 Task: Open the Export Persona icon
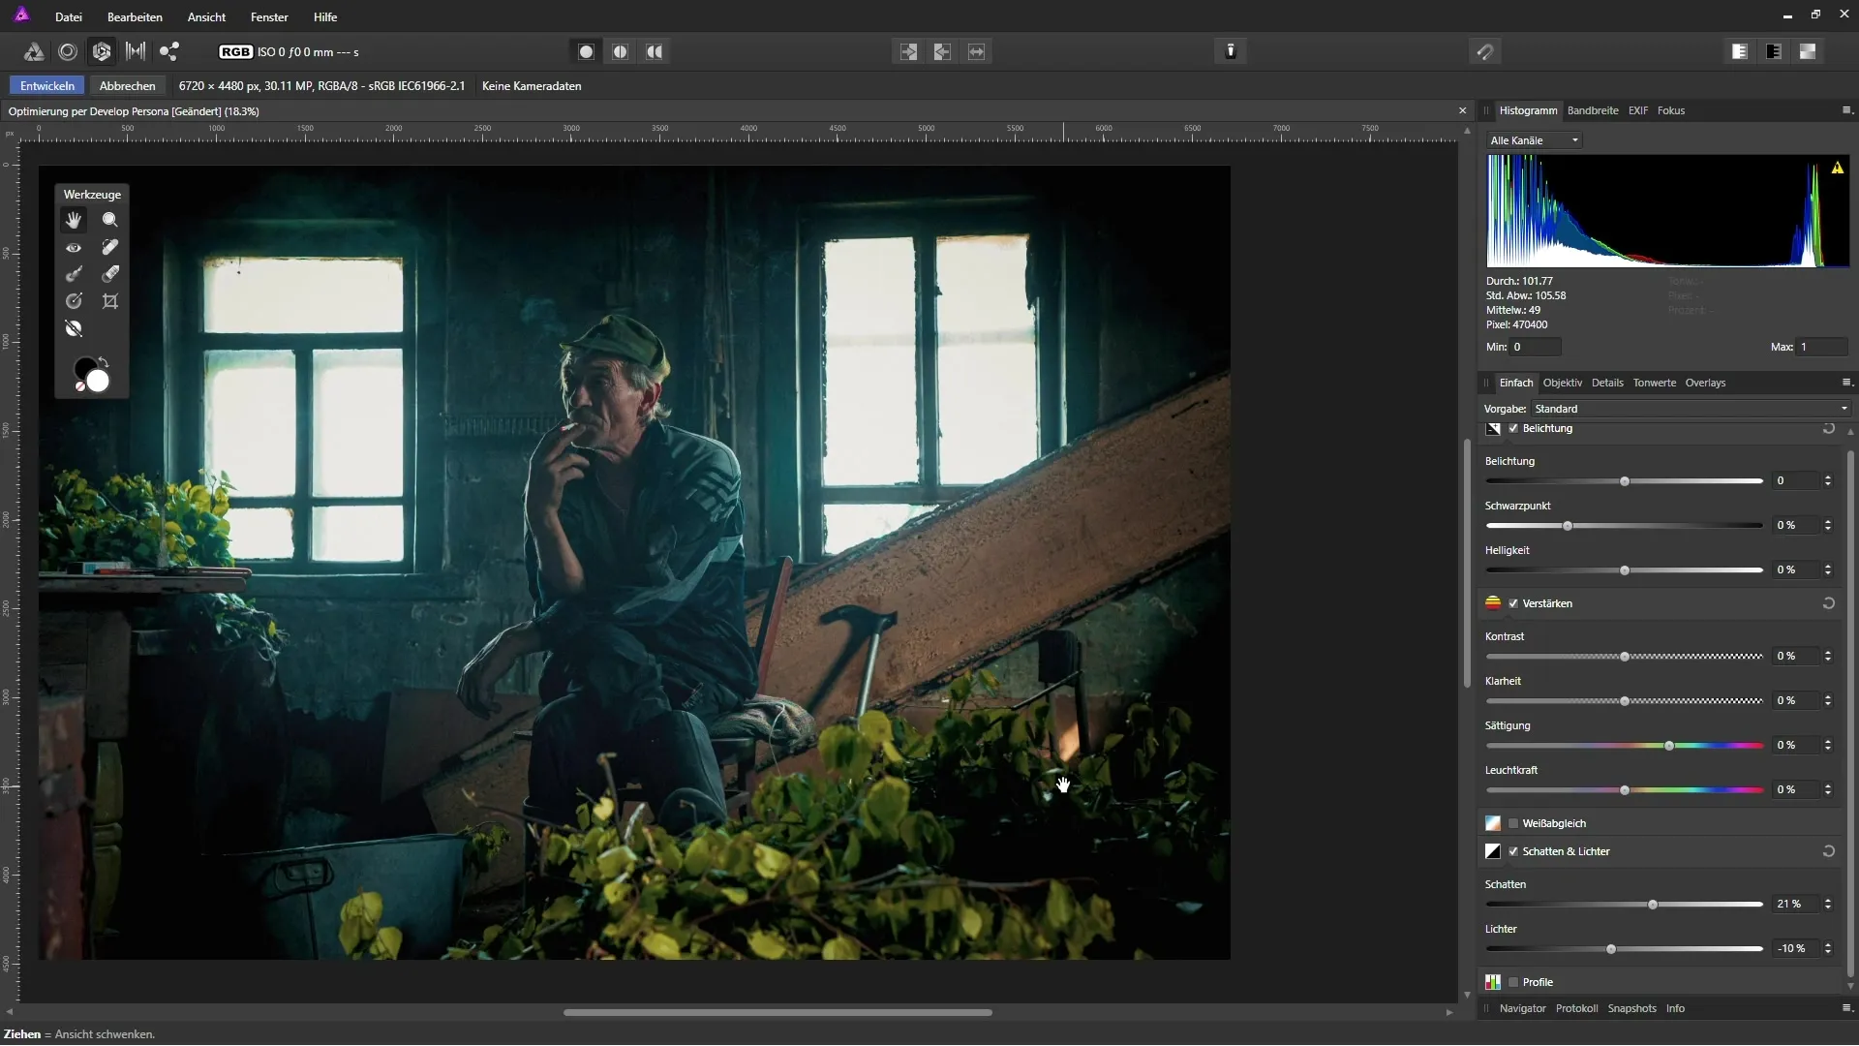point(169,52)
